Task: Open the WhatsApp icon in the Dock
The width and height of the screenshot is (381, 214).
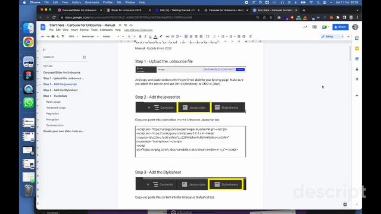Action: click(29, 103)
